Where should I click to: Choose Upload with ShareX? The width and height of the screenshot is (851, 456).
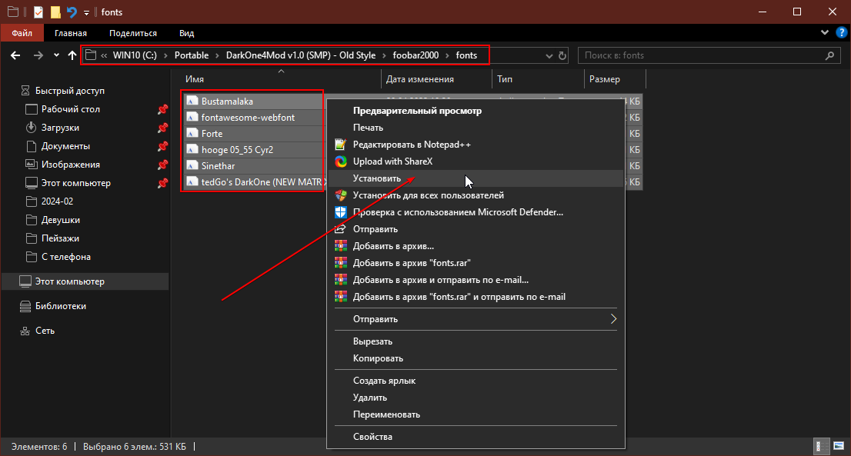tap(475, 161)
